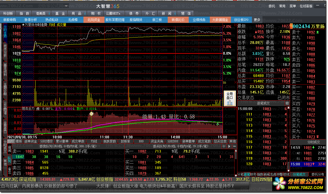Open the 常用 menu
The width and height of the screenshot is (328, 194).
click(x=282, y=6)
